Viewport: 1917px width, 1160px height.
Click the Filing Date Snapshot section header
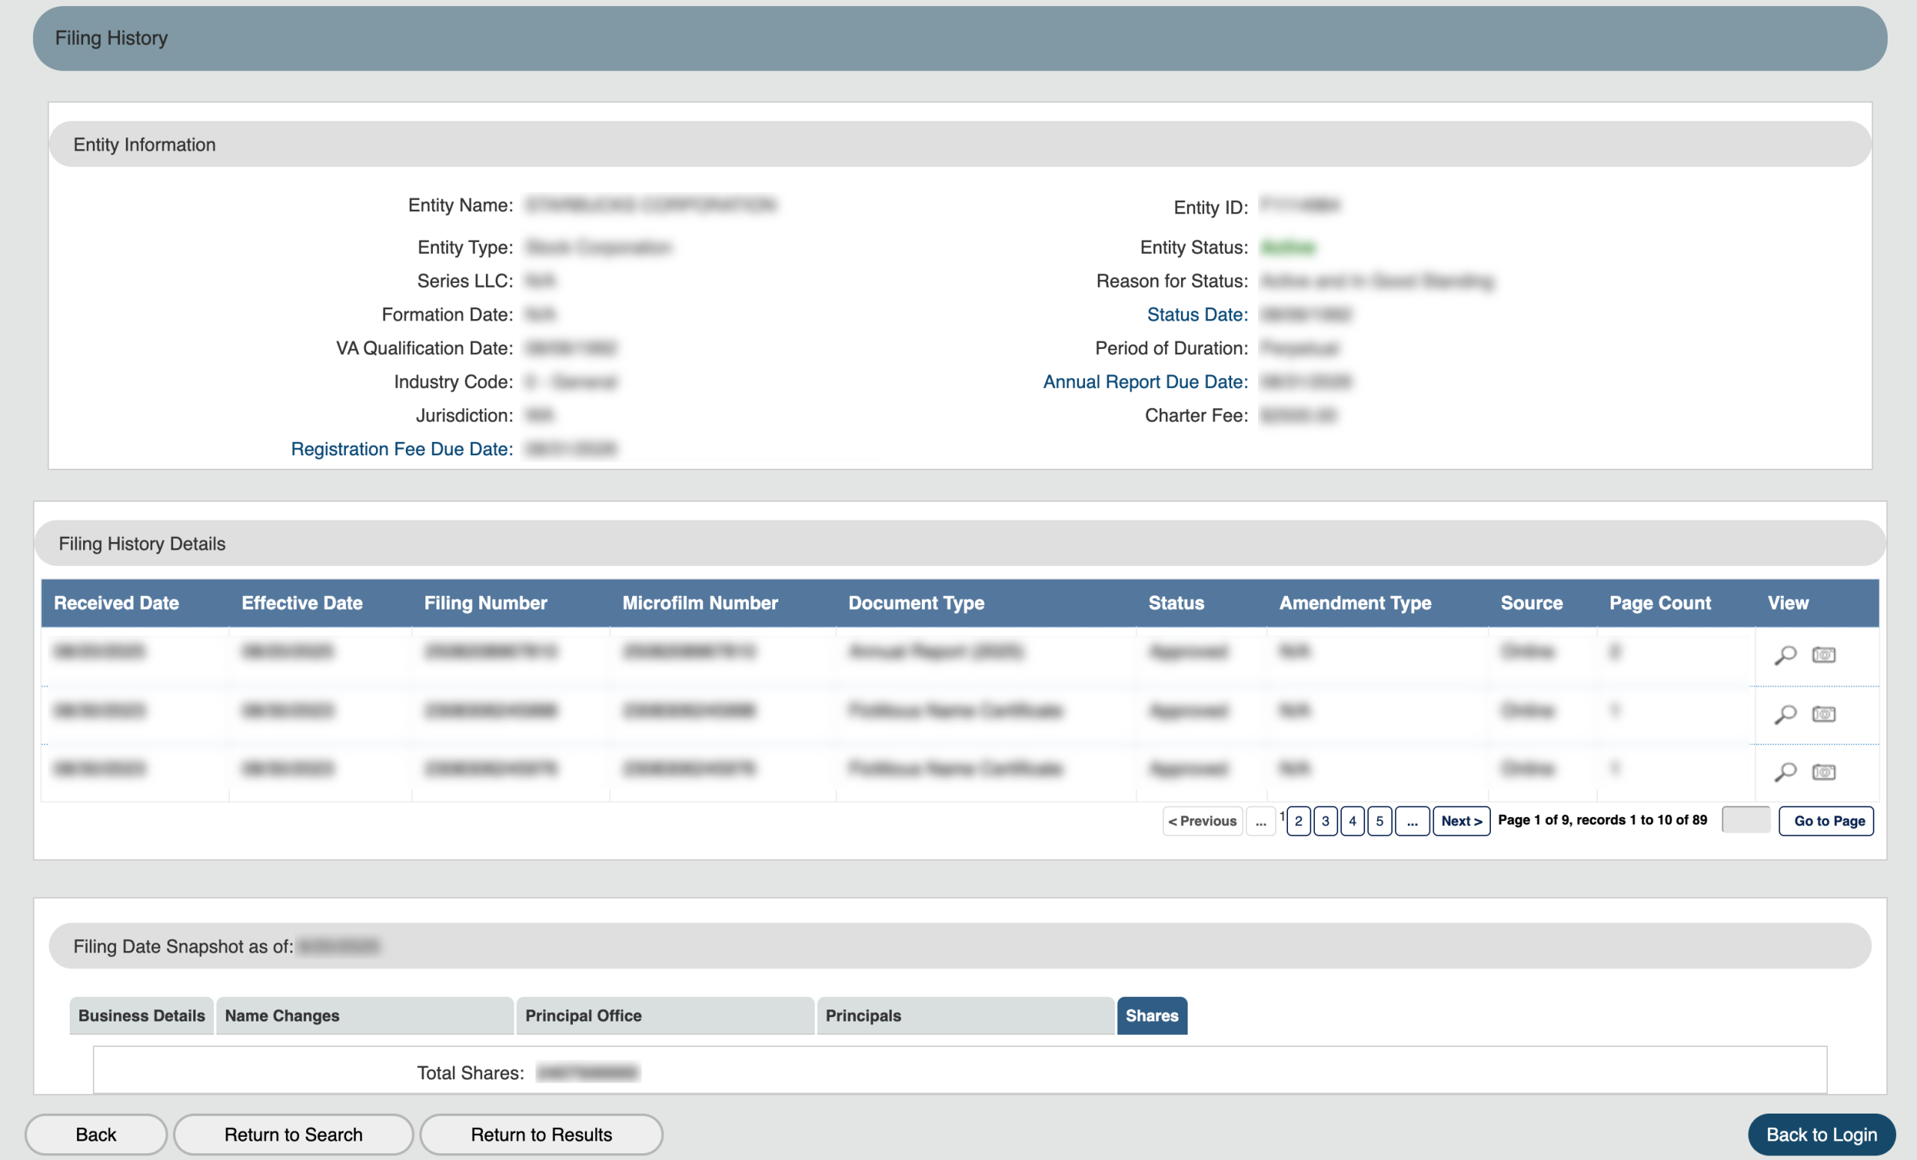pyautogui.click(x=960, y=946)
